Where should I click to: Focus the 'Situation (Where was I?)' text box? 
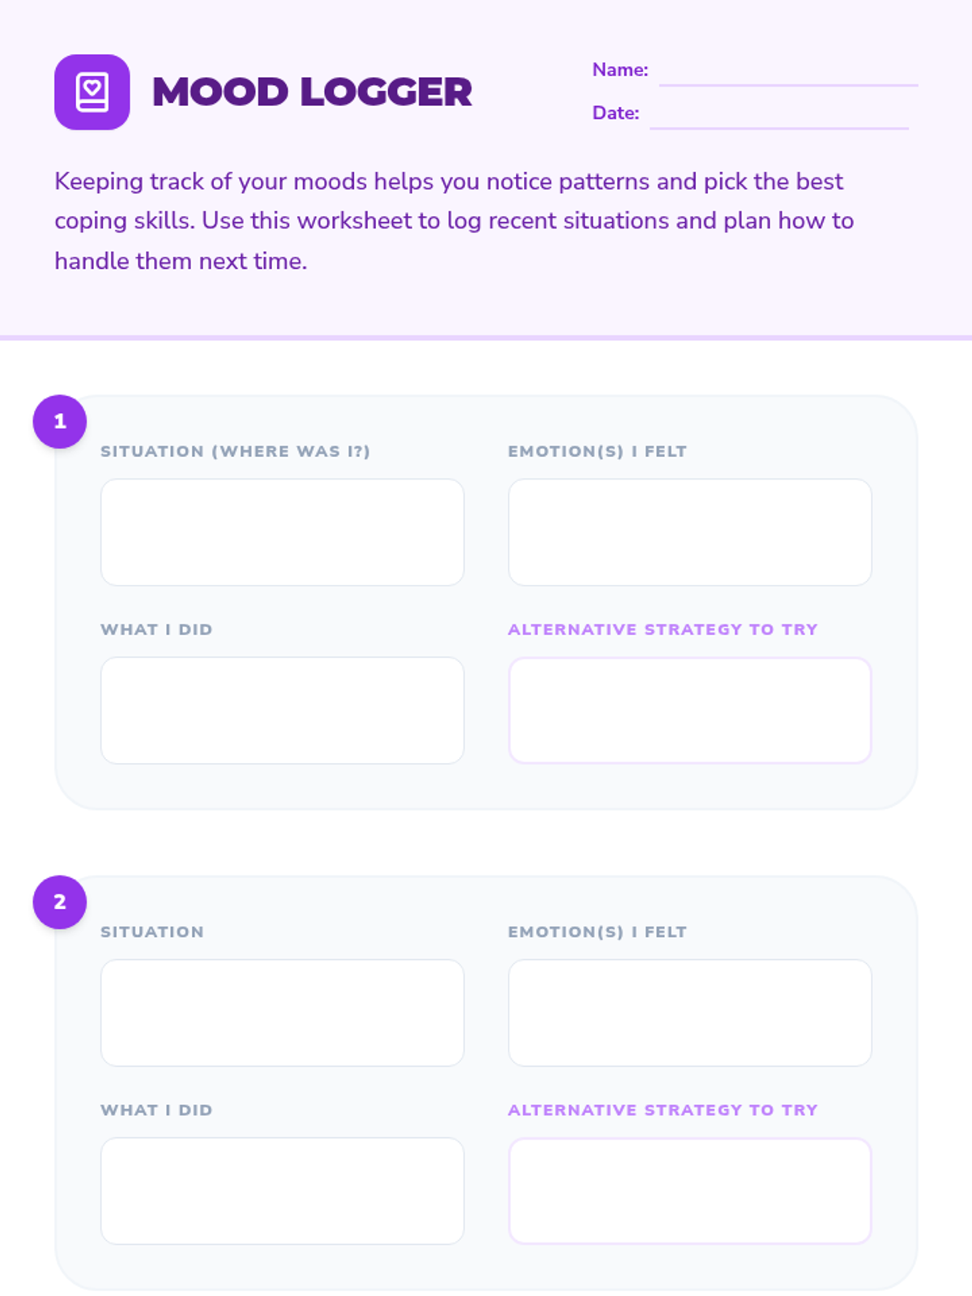[x=282, y=532]
